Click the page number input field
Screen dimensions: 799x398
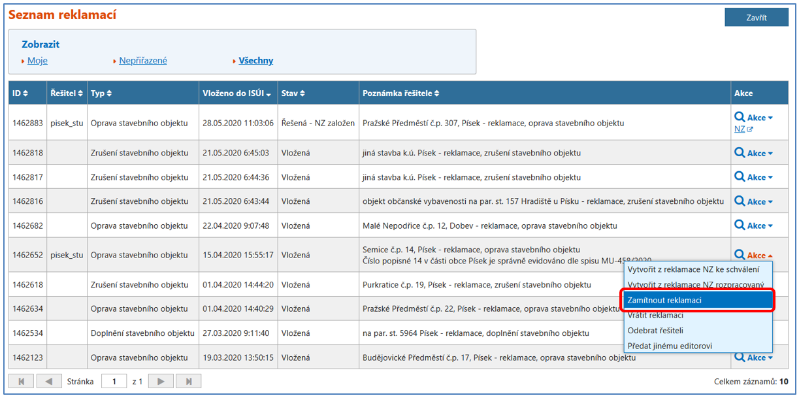(x=114, y=382)
